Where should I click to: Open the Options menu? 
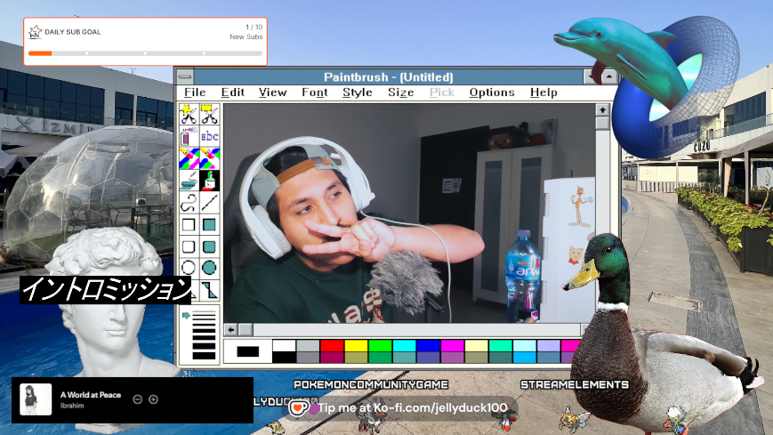(492, 93)
